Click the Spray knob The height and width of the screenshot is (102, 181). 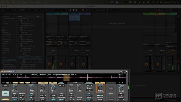tap(43, 88)
